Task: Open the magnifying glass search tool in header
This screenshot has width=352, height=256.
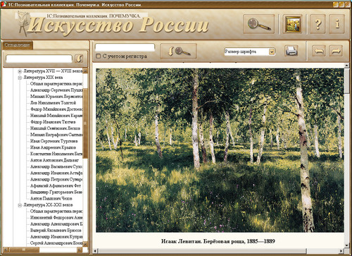Action: point(259,24)
